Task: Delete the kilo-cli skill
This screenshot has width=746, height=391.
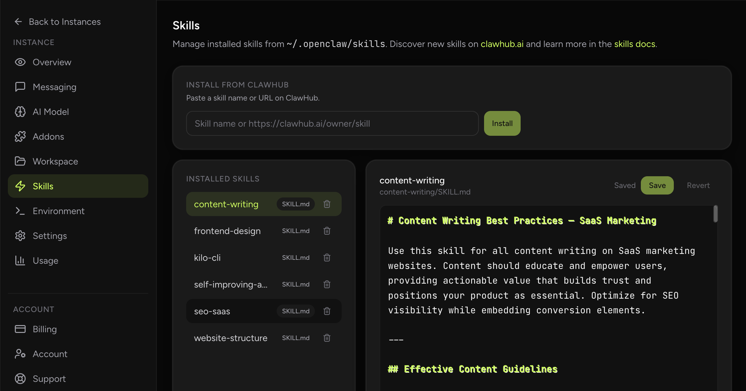Action: pyautogui.click(x=327, y=258)
